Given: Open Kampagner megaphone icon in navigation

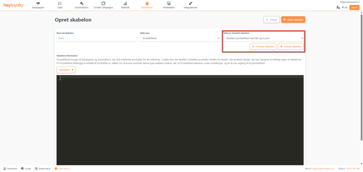Looking at the screenshot, I should [x=38, y=4].
